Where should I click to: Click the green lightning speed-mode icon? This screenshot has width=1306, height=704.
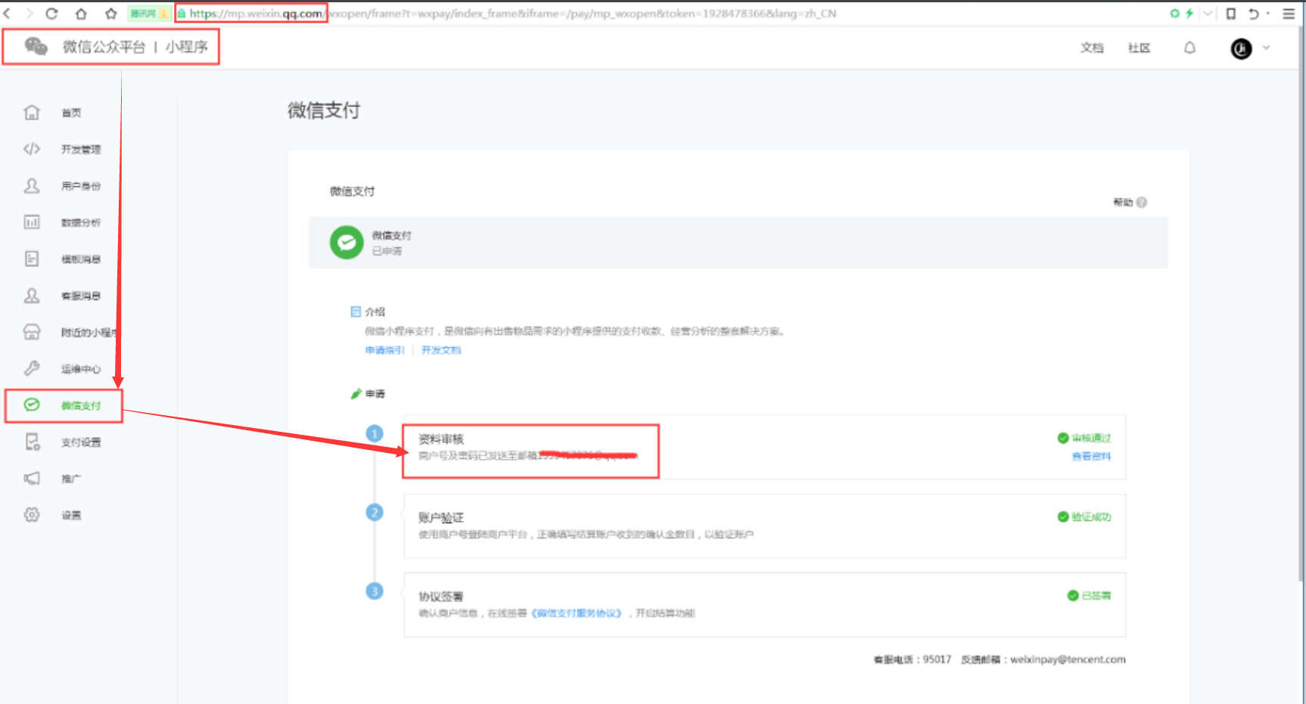[1189, 14]
